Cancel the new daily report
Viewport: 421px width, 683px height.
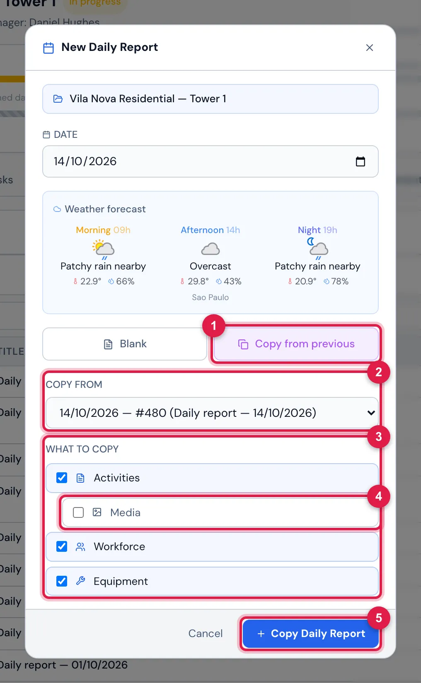click(206, 633)
